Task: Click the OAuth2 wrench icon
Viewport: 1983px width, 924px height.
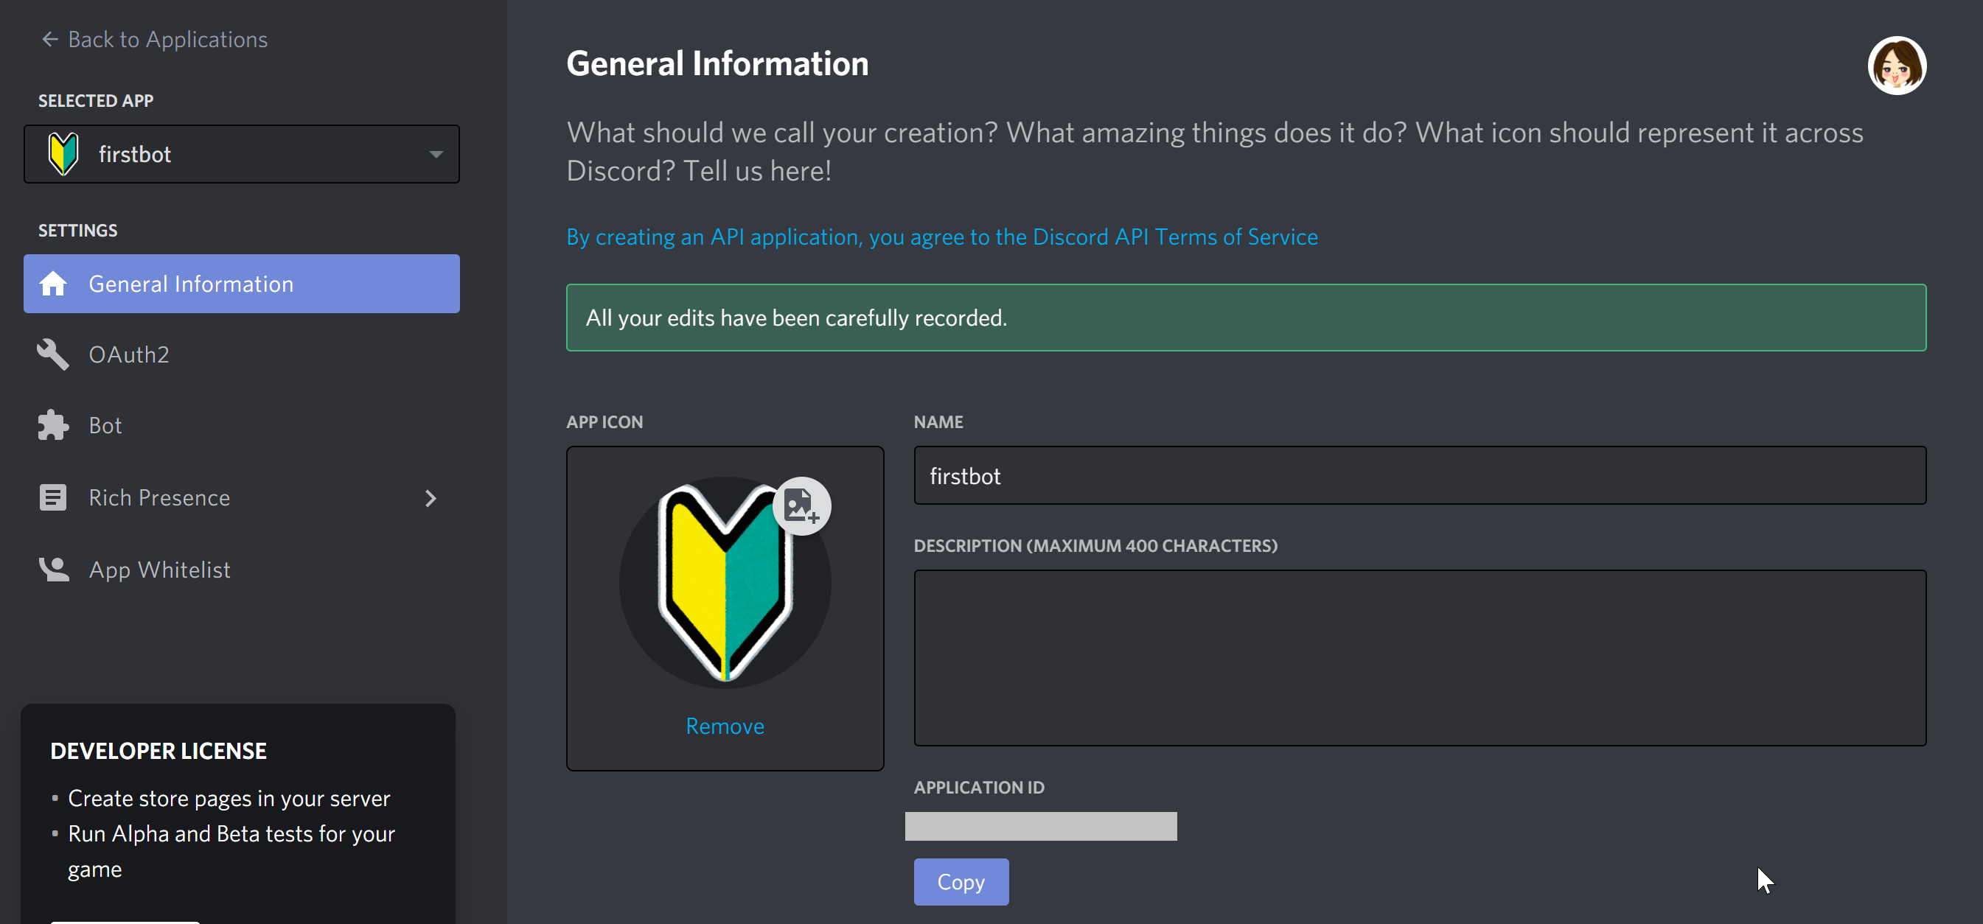Action: click(x=53, y=354)
